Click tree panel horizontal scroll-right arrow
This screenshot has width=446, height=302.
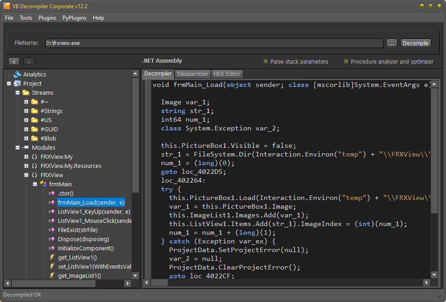(x=127, y=283)
